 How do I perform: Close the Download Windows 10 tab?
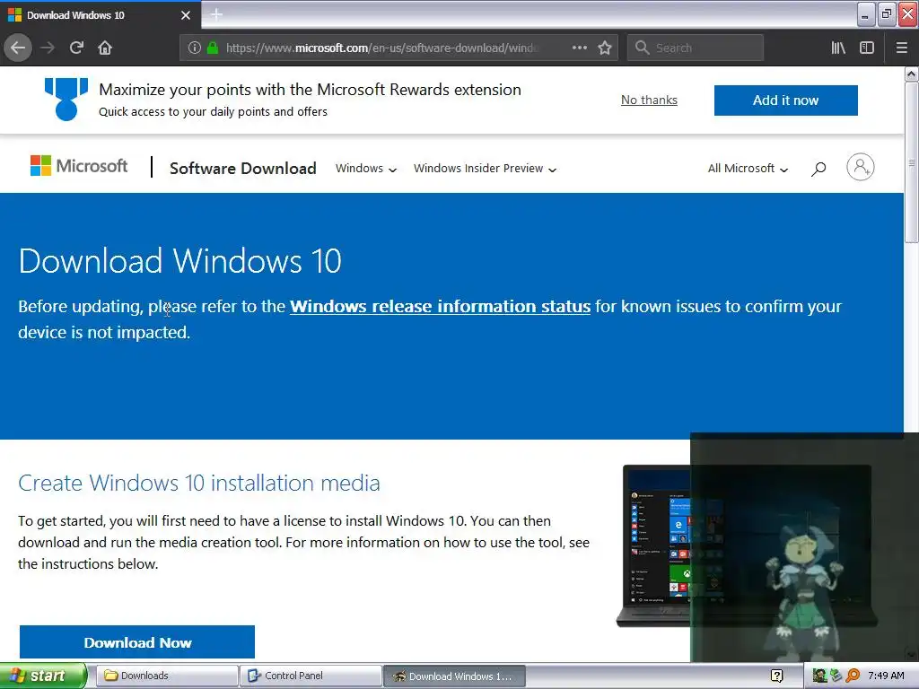click(x=186, y=15)
